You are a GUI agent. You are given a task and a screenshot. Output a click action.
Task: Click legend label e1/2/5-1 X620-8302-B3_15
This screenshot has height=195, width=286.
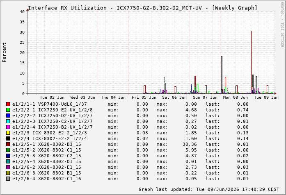coord(46,144)
